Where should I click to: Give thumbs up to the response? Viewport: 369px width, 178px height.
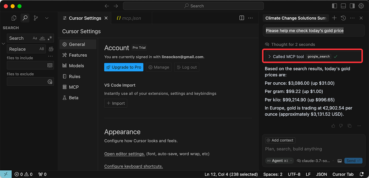pyautogui.click(x=333, y=126)
